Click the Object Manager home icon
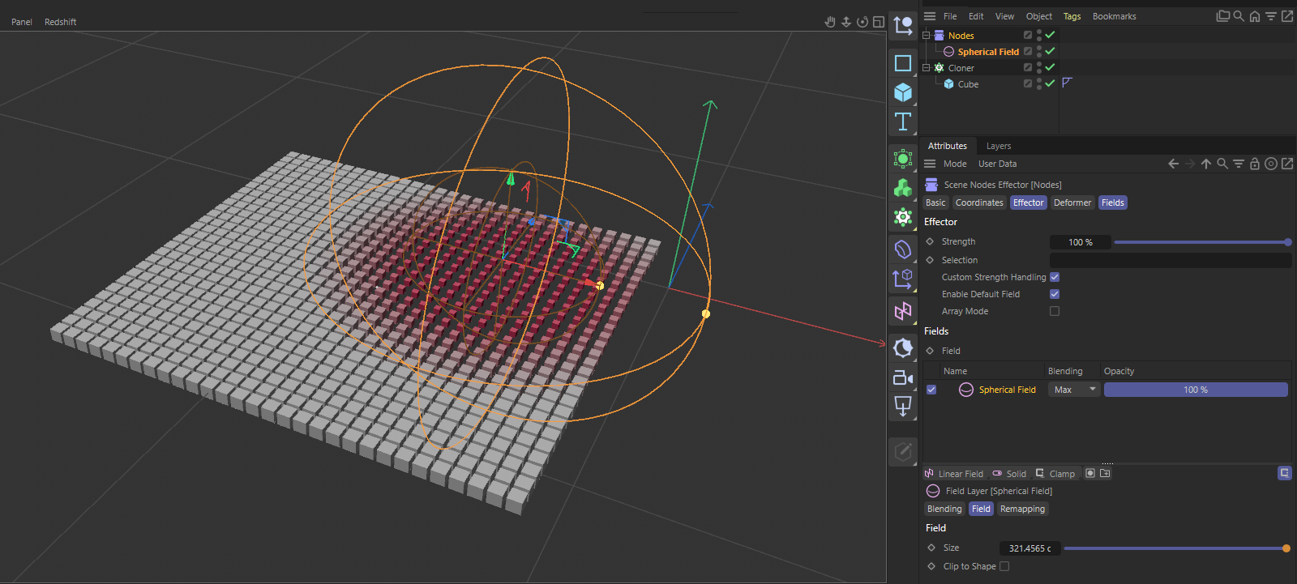This screenshot has width=1297, height=584. coord(1255,16)
